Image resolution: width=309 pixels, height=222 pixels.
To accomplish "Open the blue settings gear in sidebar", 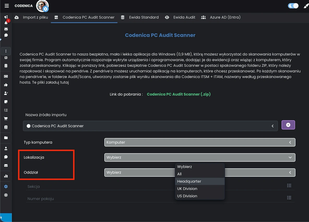I will click(x=6, y=186).
